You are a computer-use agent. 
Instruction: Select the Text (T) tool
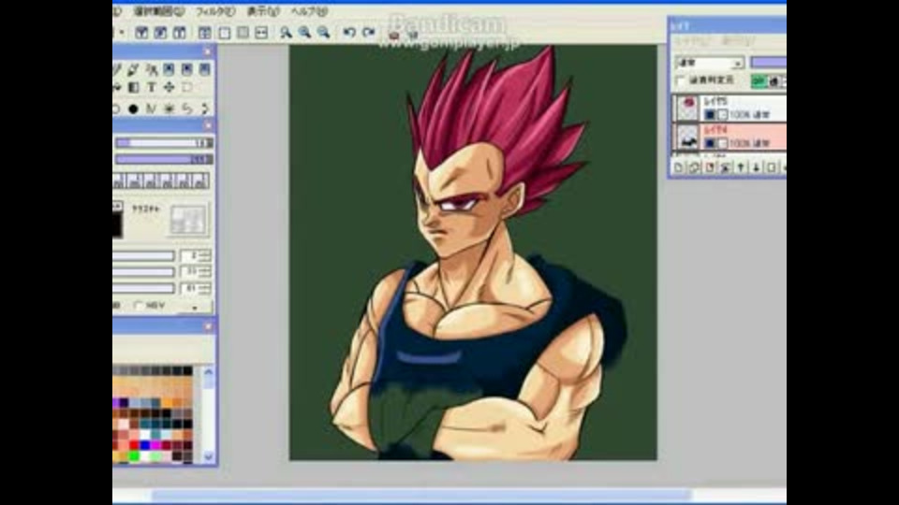[x=151, y=88]
